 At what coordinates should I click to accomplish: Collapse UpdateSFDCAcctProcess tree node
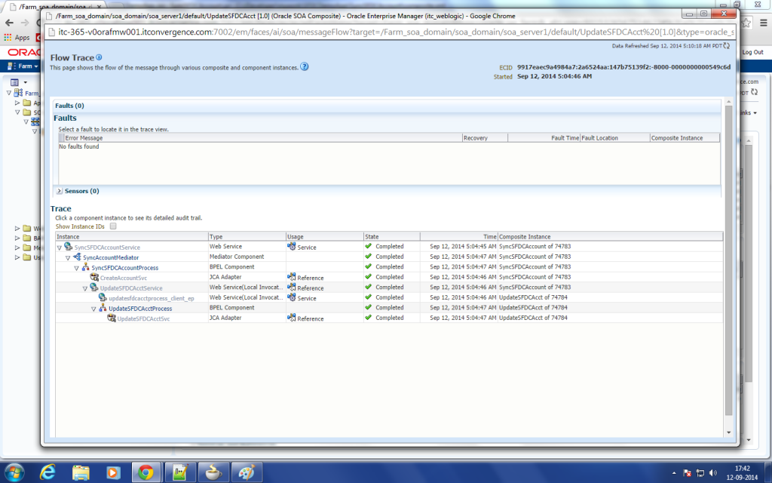click(93, 309)
